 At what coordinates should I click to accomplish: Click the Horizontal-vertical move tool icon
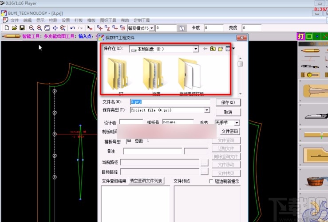[100, 28]
